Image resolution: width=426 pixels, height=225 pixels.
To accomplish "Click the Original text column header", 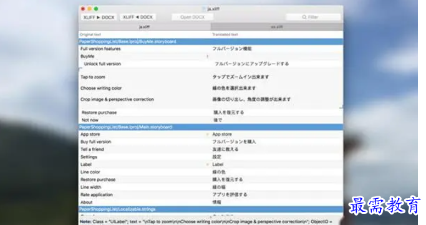I will pos(90,34).
